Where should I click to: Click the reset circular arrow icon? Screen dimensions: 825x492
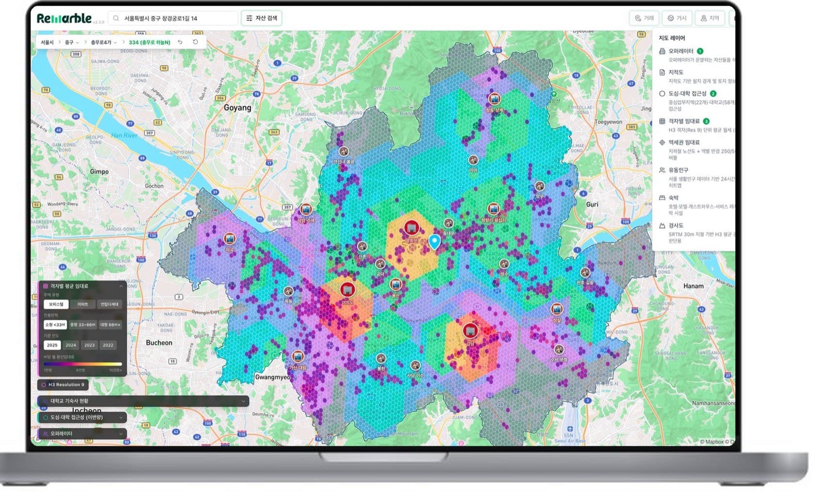pos(196,42)
